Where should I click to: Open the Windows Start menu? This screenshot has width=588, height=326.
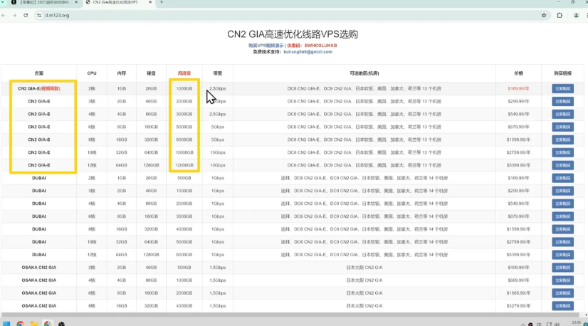pyautogui.click(x=6, y=323)
